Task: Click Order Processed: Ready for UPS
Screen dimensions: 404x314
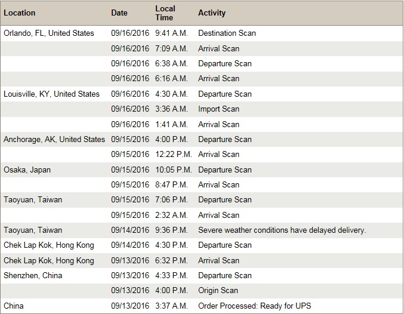Action: pyautogui.click(x=255, y=306)
